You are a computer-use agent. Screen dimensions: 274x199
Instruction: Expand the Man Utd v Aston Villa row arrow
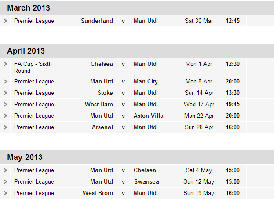[x=6, y=116]
